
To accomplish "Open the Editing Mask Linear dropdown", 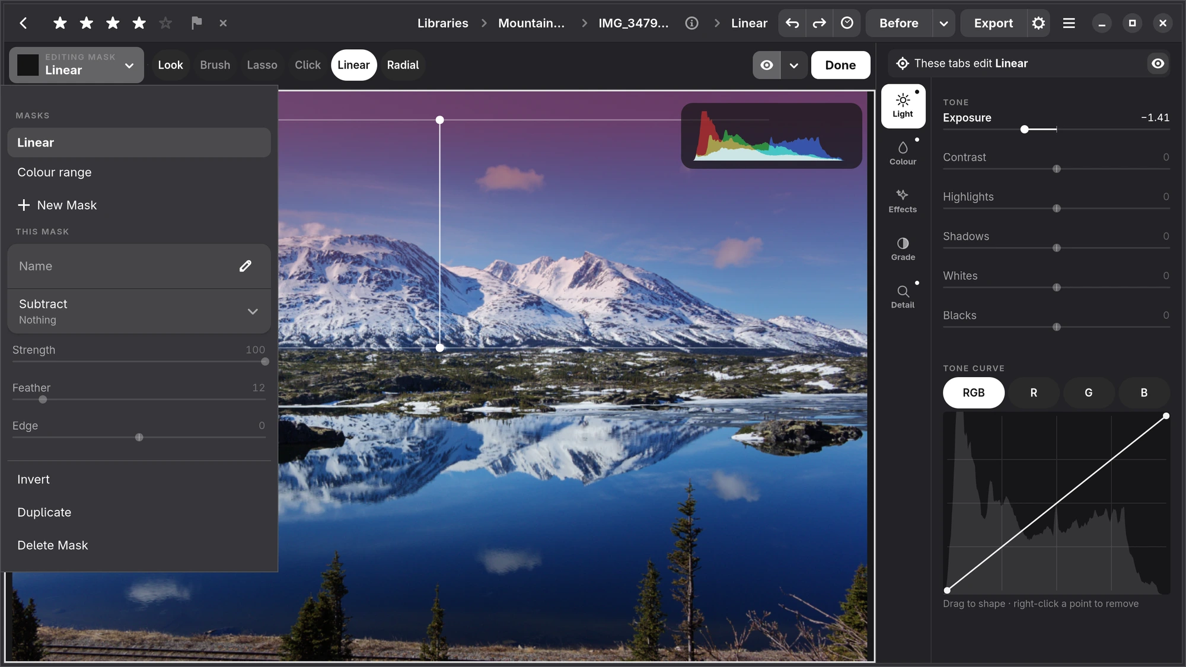I will [76, 65].
